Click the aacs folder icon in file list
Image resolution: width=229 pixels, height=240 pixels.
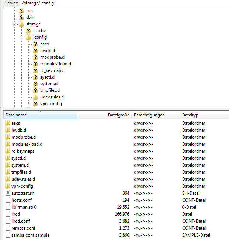tap(7, 123)
